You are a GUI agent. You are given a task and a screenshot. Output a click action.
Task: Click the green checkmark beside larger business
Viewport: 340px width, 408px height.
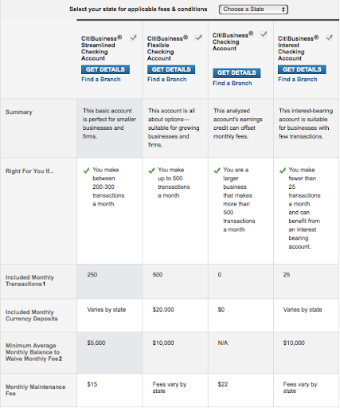point(217,171)
